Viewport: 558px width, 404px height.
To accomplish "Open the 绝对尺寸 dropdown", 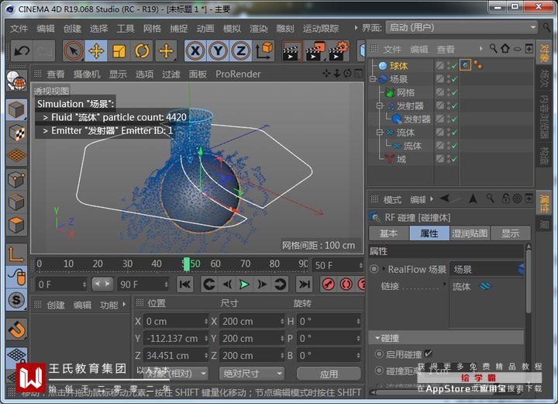I will (252, 374).
